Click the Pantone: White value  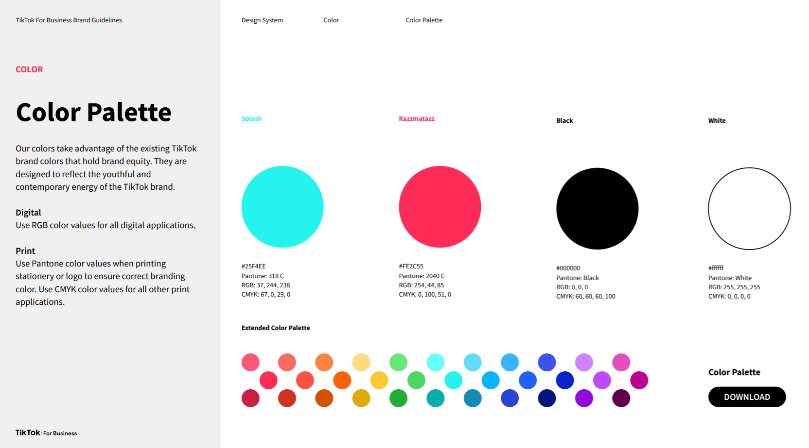[x=730, y=278]
